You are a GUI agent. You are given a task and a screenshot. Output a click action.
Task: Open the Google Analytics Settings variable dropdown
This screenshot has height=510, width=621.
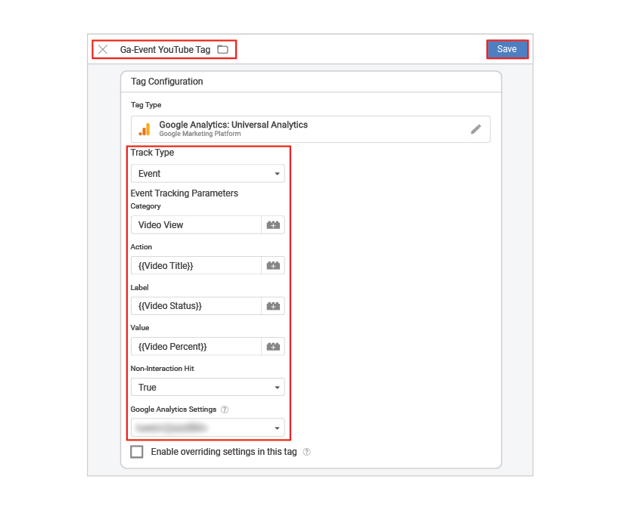tap(207, 428)
